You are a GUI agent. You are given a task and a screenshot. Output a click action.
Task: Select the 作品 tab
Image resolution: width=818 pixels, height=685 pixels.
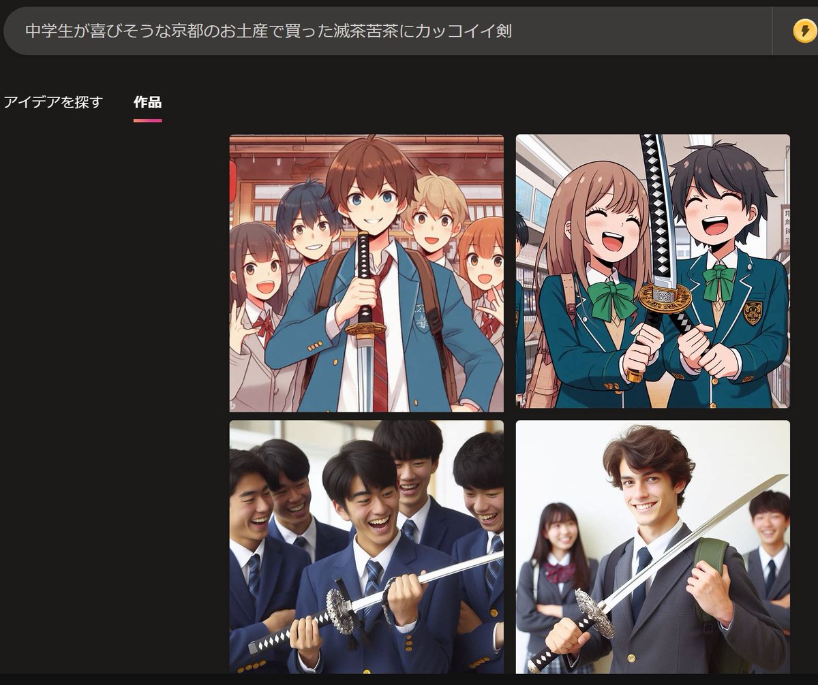pyautogui.click(x=147, y=103)
